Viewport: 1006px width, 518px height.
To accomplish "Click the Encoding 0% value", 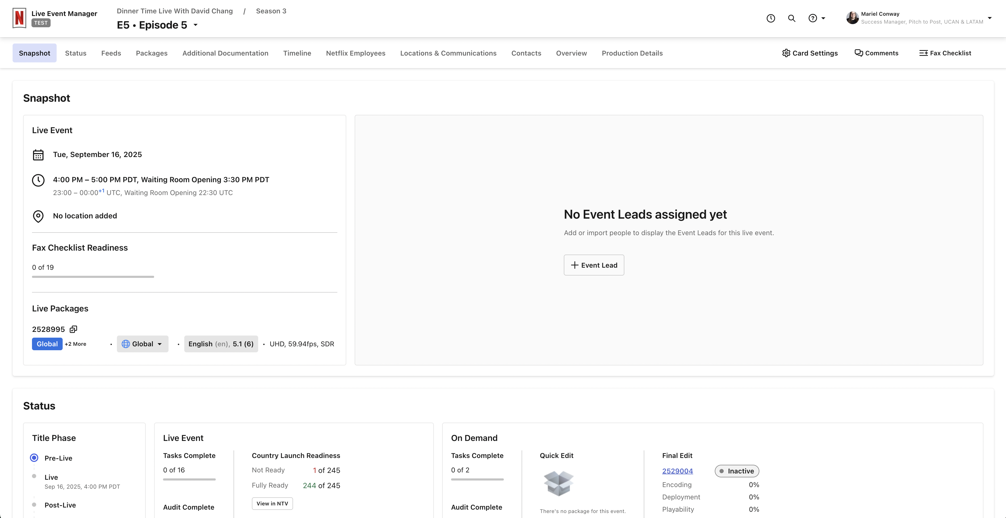I will click(754, 484).
